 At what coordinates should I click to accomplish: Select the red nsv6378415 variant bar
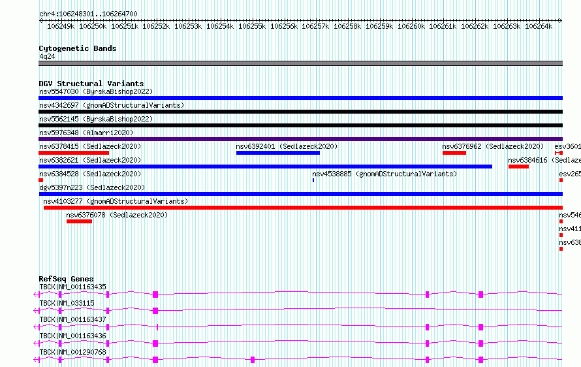(74, 153)
